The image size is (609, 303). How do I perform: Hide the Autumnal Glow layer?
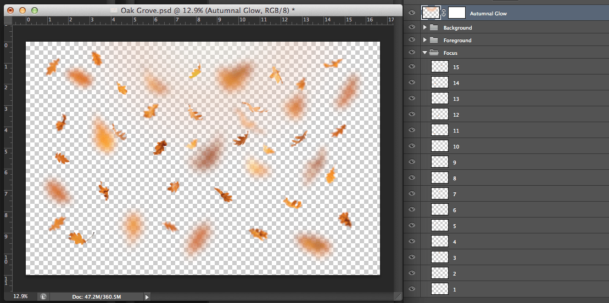point(412,13)
